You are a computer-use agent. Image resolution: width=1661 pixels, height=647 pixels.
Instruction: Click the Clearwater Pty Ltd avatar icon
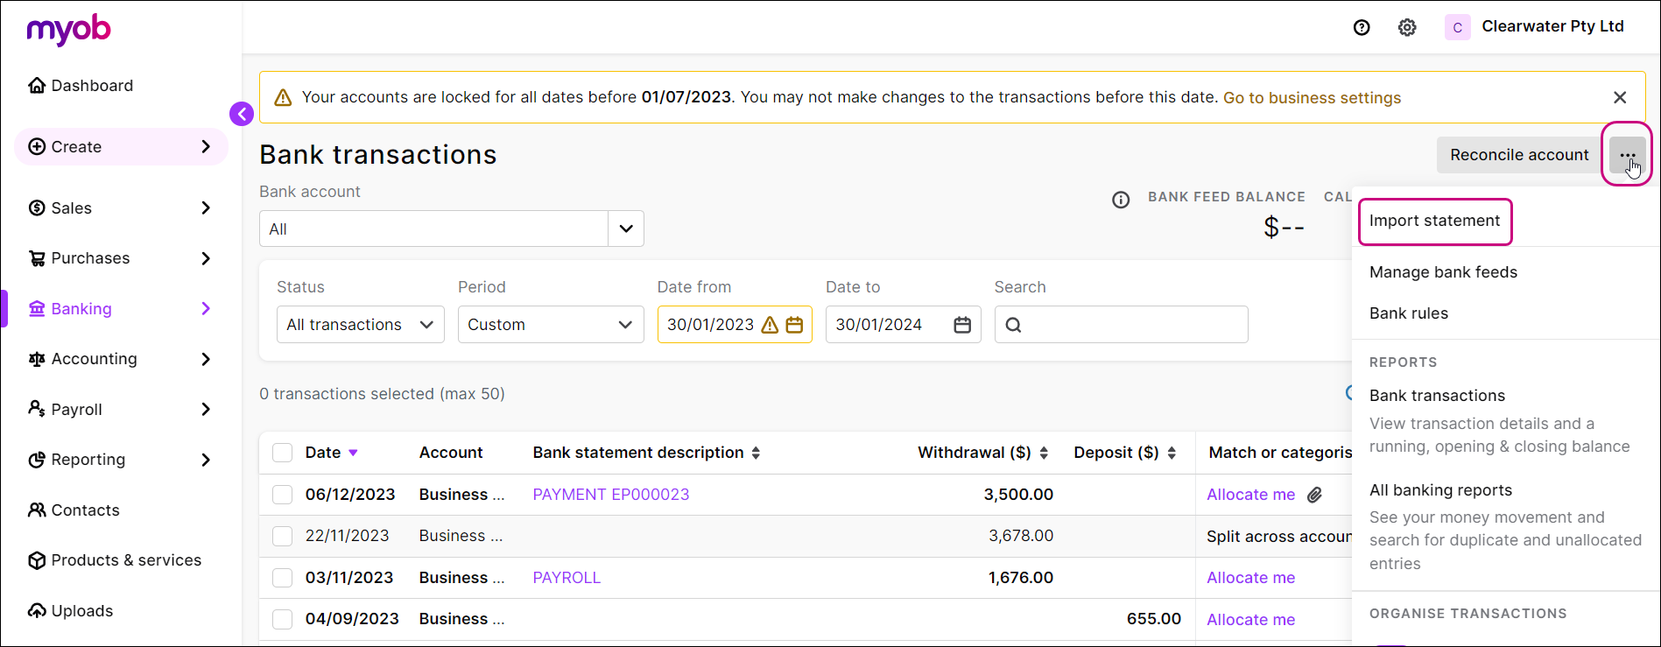click(1457, 27)
